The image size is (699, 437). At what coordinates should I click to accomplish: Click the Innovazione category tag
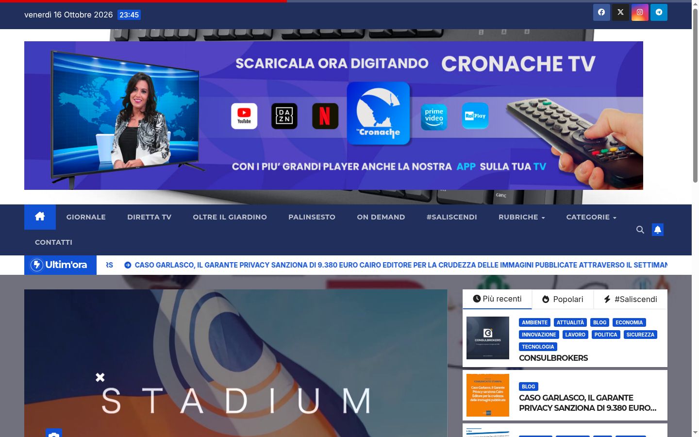[539, 335]
